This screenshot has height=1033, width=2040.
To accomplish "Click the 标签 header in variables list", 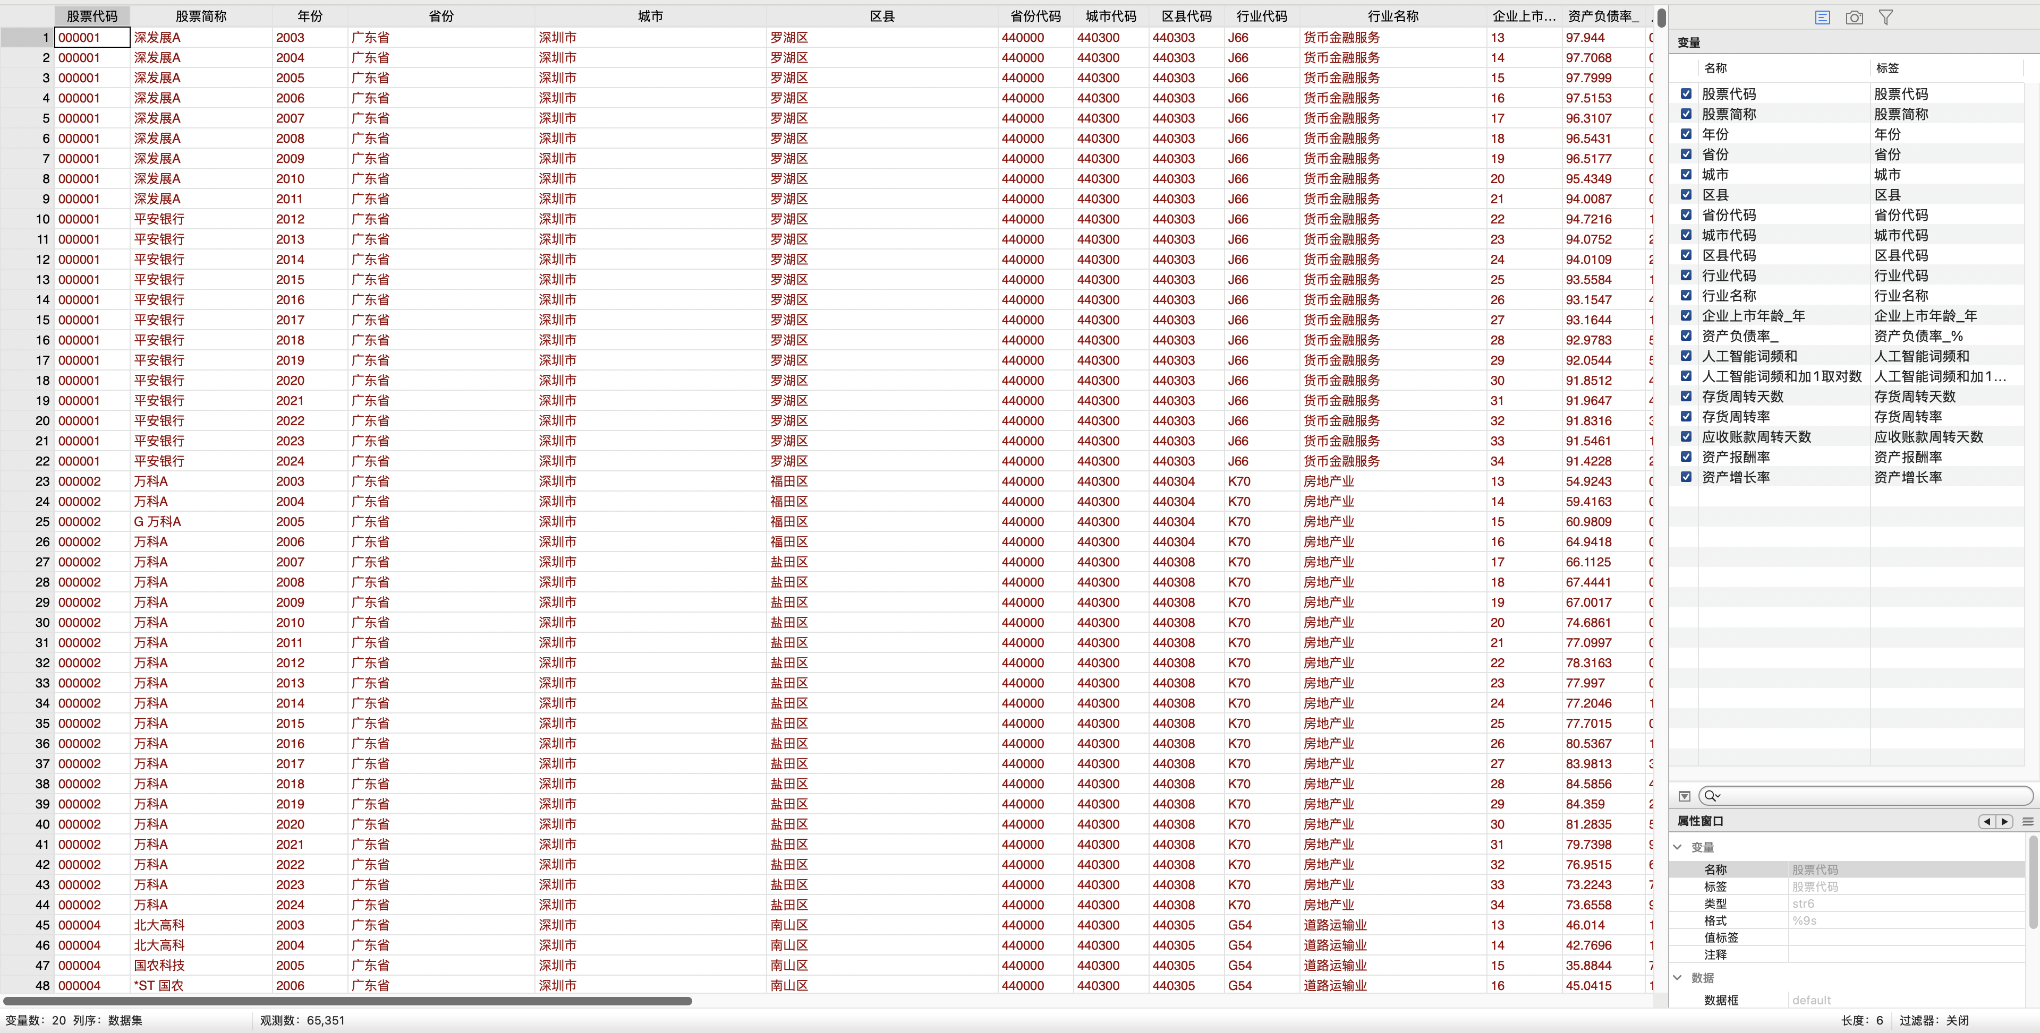I will [1887, 68].
